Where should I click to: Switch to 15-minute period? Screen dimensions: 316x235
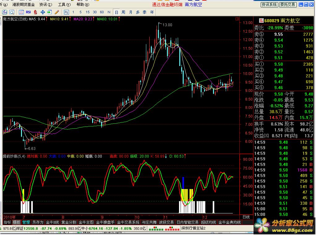coord(88,12)
